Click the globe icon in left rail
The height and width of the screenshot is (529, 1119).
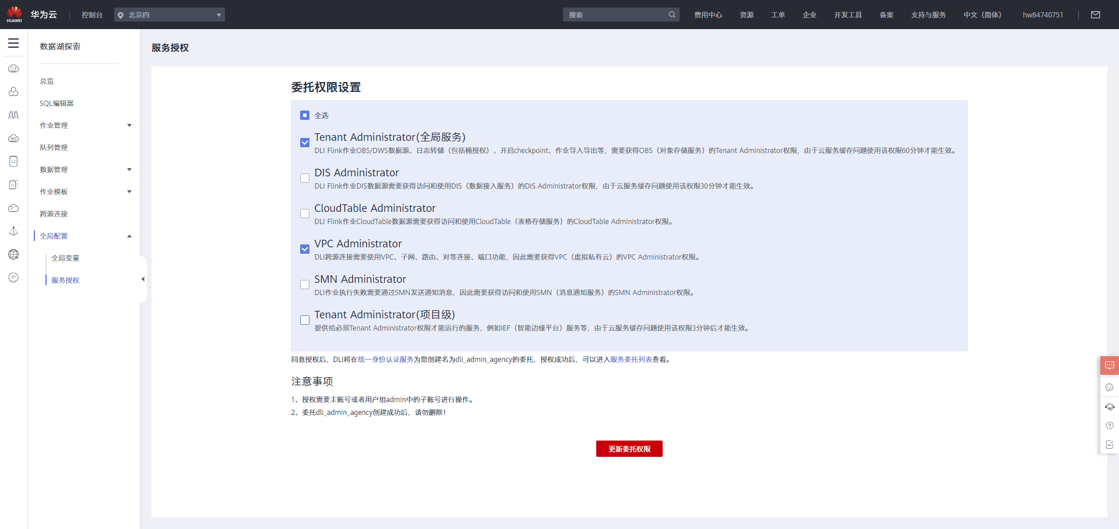pos(13,254)
